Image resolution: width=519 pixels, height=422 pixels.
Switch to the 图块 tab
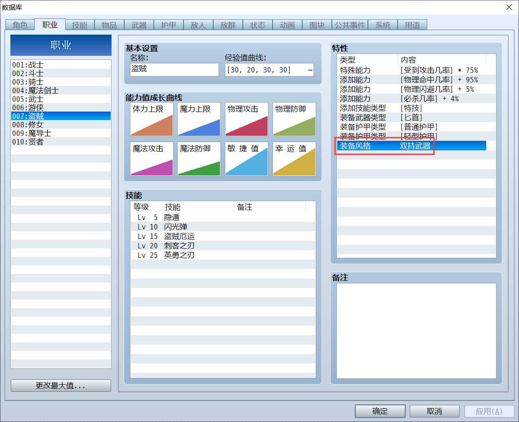tap(317, 25)
